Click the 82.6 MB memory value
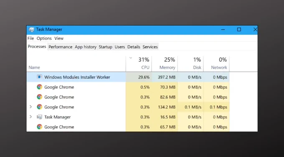The image size is (284, 157). click(x=167, y=97)
